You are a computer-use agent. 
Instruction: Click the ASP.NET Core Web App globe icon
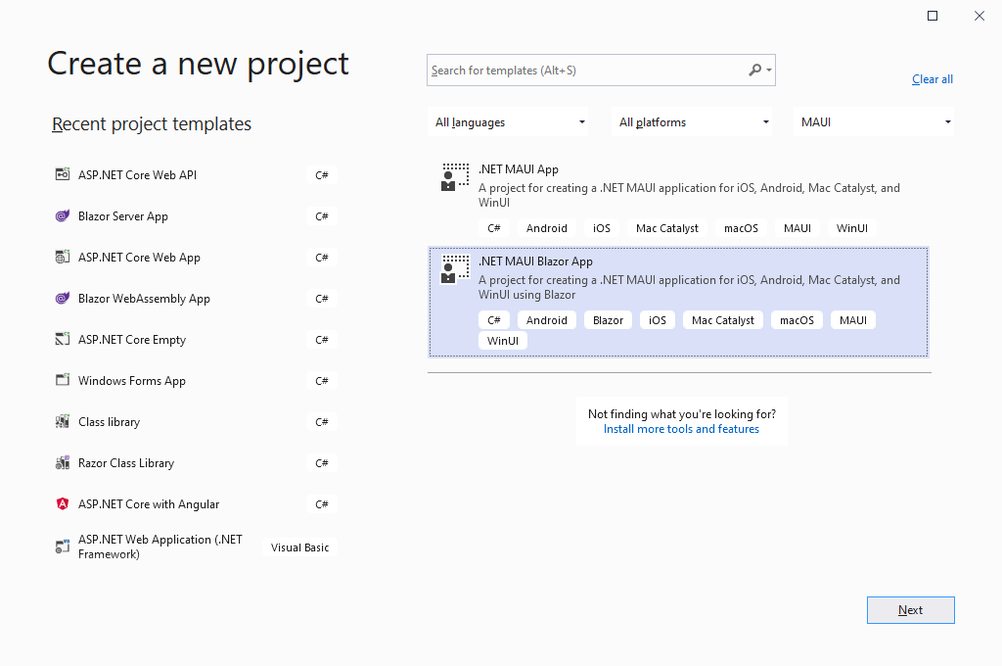coord(62,257)
